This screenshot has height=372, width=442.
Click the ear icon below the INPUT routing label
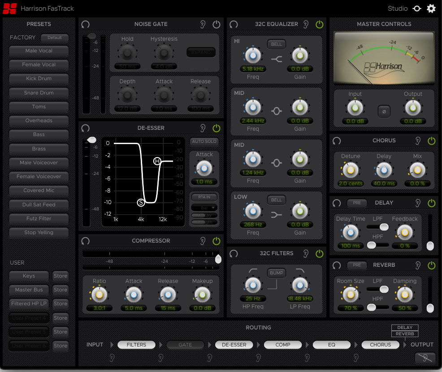[112, 358]
